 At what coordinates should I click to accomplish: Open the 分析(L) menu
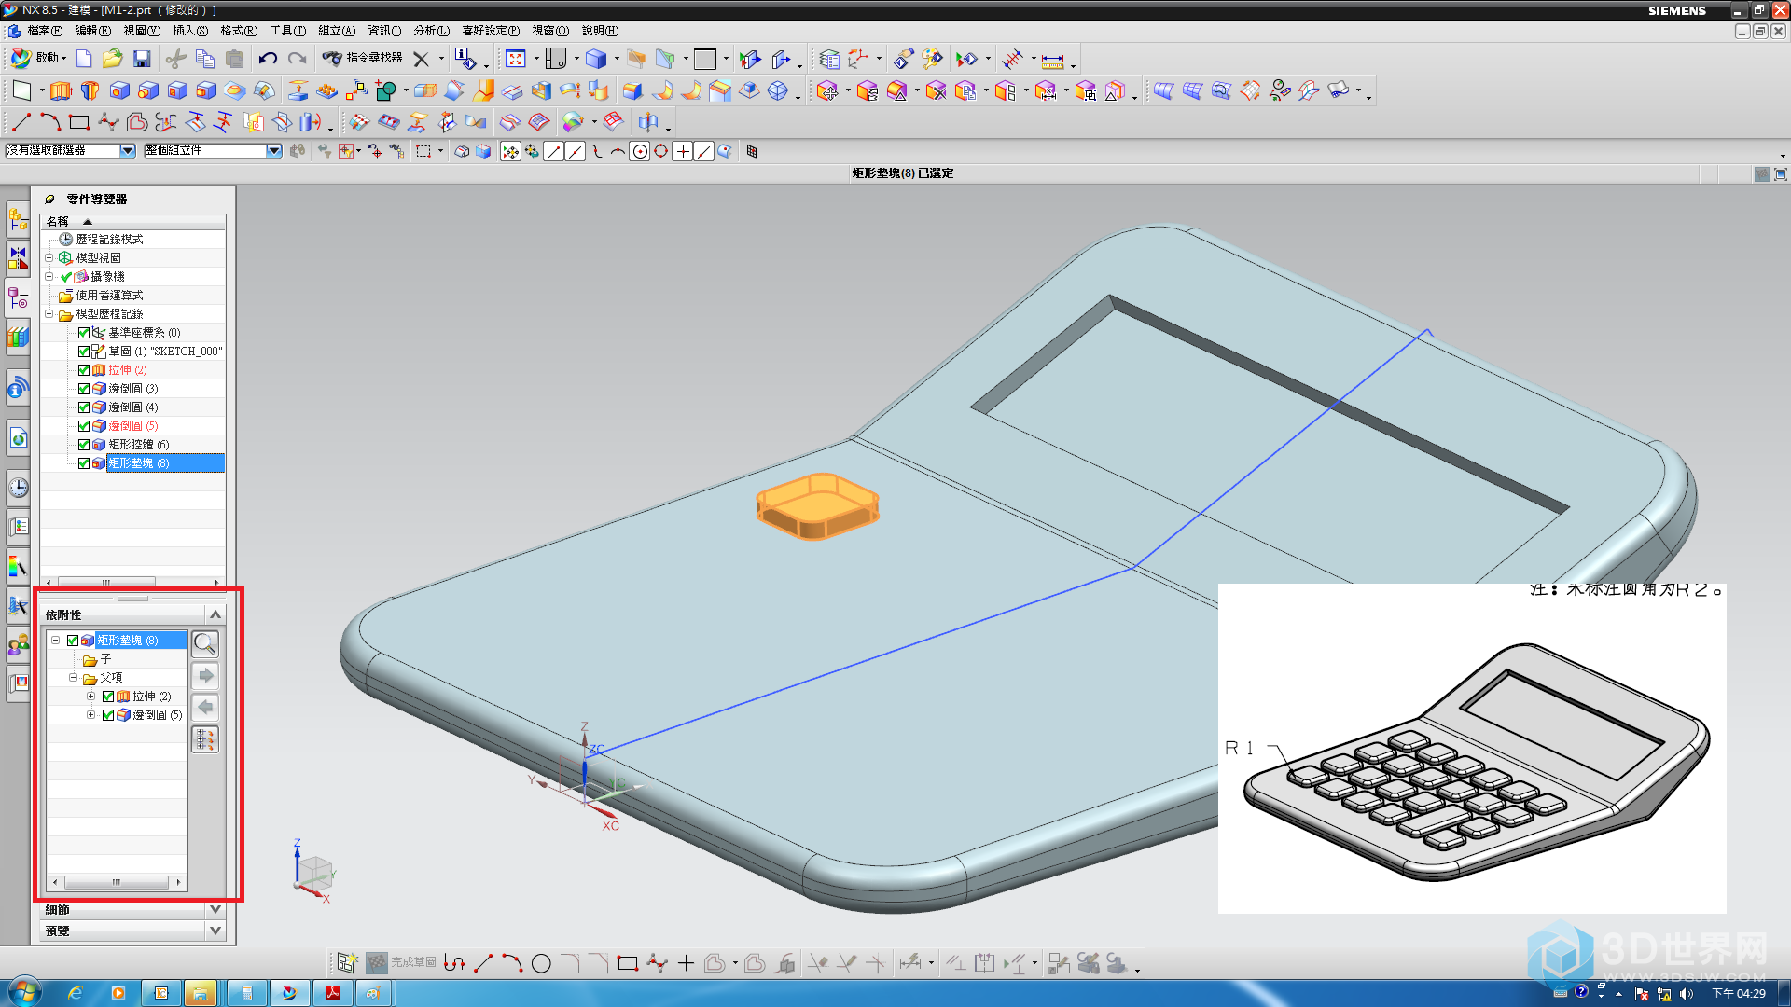pyautogui.click(x=432, y=31)
